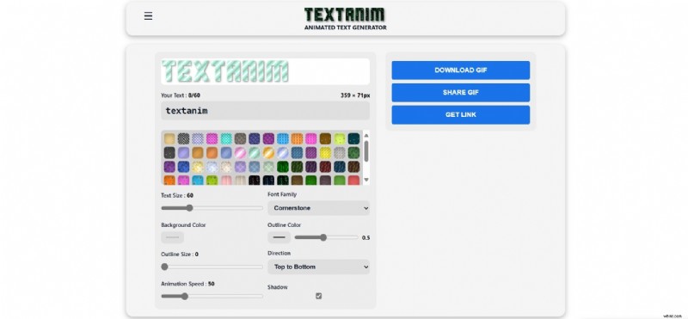Image resolution: width=688 pixels, height=319 pixels.
Task: Open the hamburger menu icon
Action: click(x=148, y=16)
